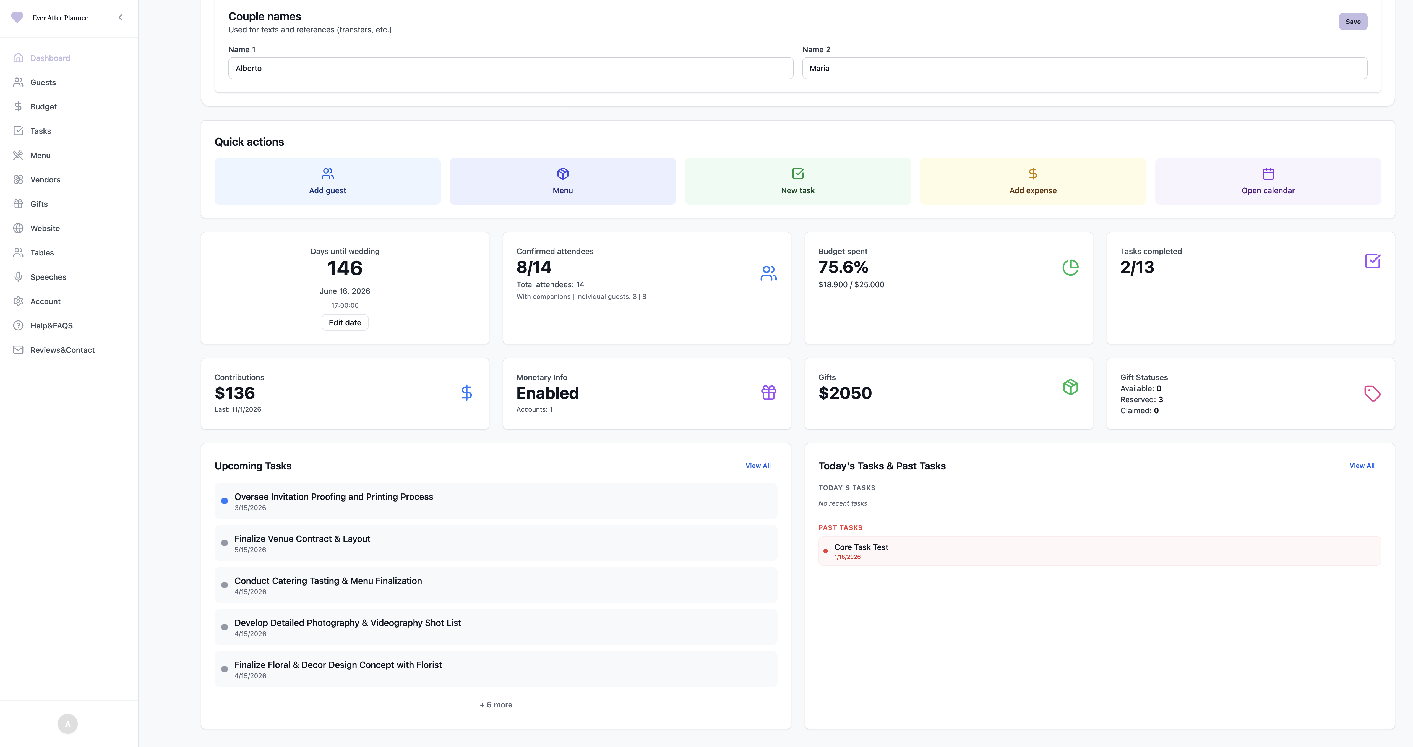Open Tasks from the sidebar
Viewport: 1413px width, 747px height.
tap(41, 131)
